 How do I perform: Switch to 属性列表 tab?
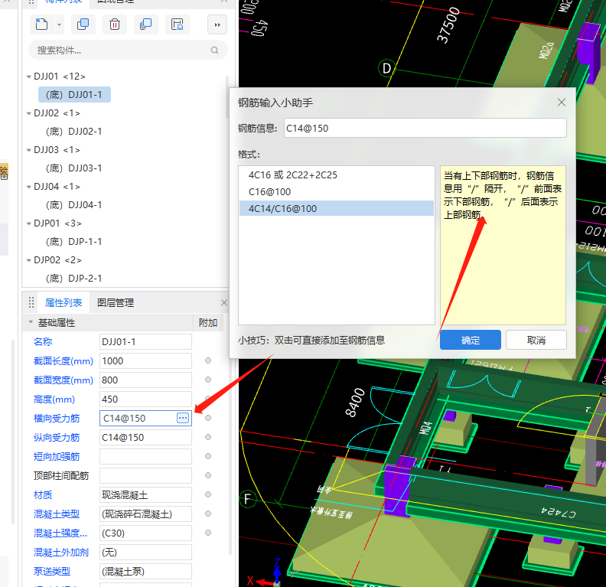pyautogui.click(x=64, y=302)
